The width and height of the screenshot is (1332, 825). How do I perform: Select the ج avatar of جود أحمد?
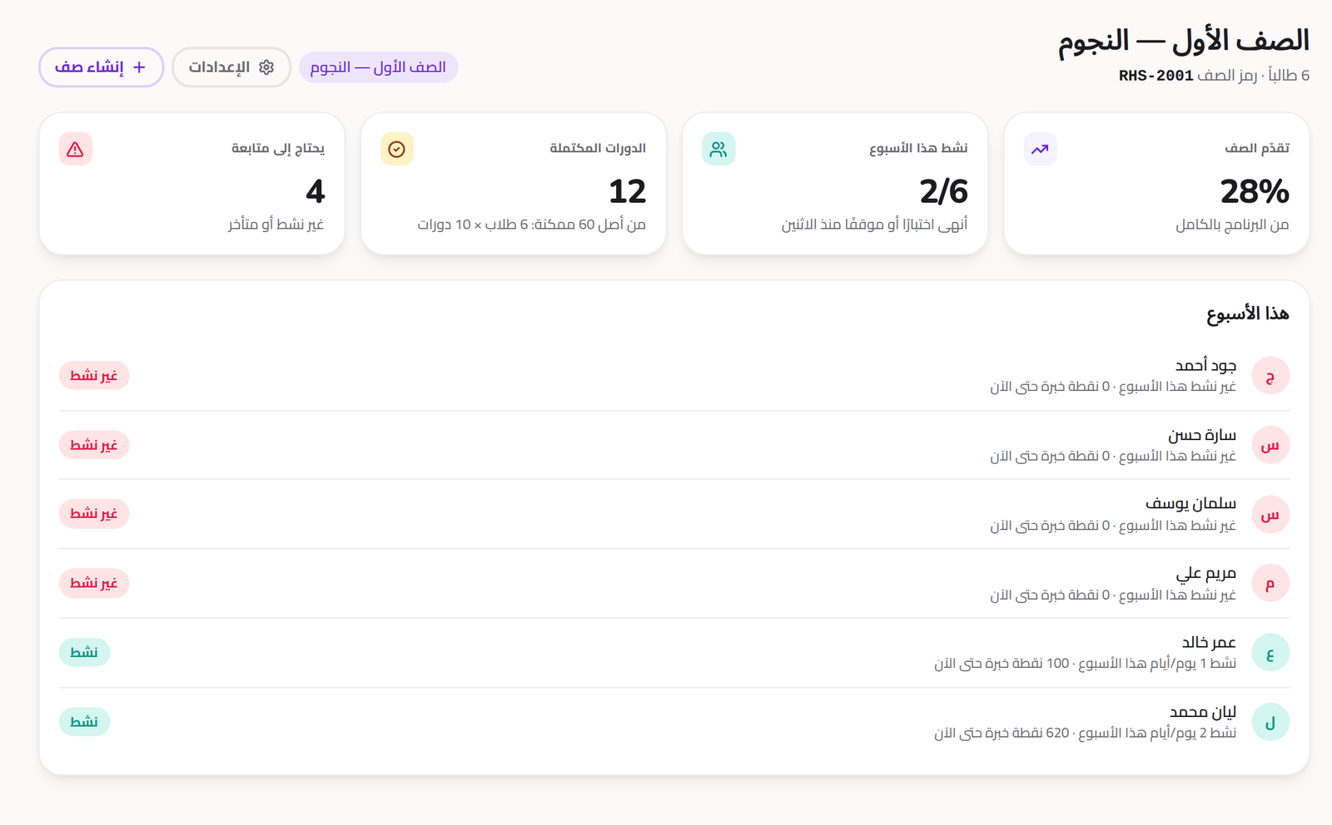(x=1270, y=376)
